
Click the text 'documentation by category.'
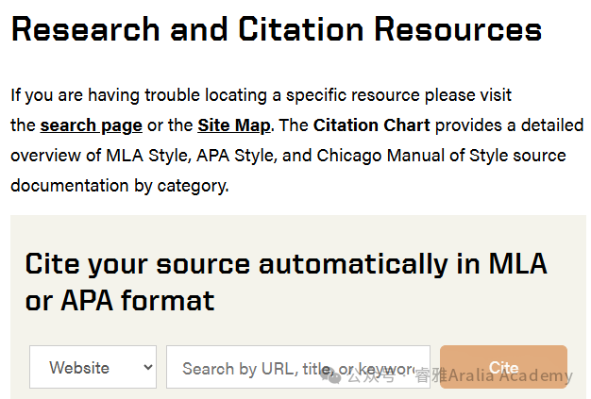[120, 186]
